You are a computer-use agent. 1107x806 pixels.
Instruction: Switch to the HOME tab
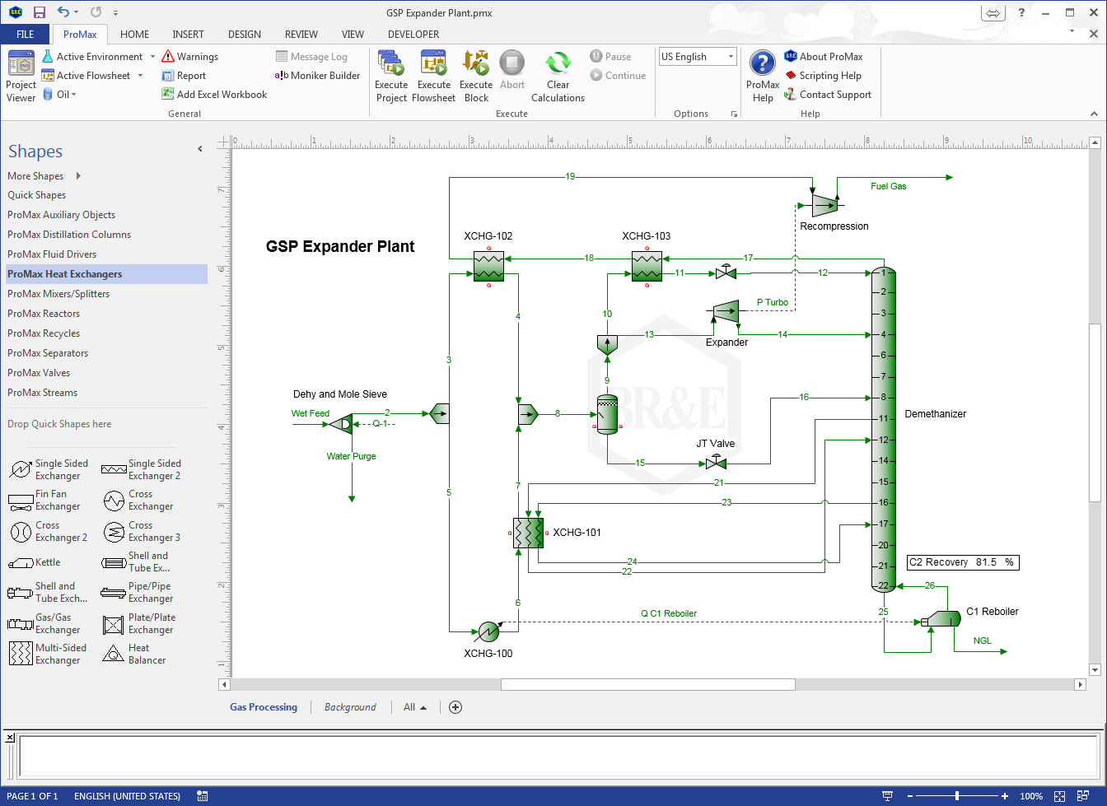point(135,35)
